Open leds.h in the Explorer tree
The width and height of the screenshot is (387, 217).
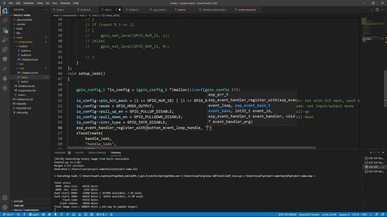(x=25, y=82)
